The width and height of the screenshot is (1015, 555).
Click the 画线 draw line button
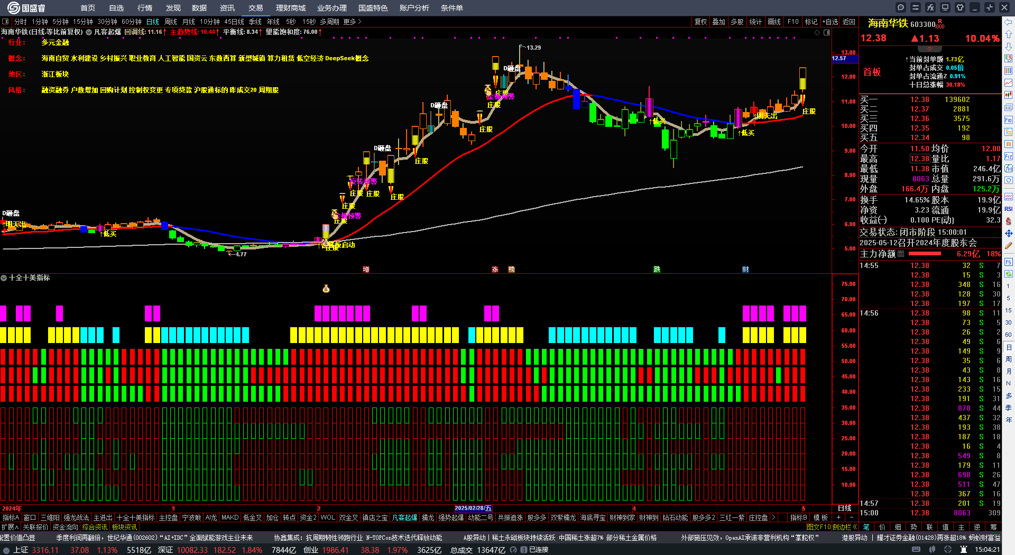774,22
